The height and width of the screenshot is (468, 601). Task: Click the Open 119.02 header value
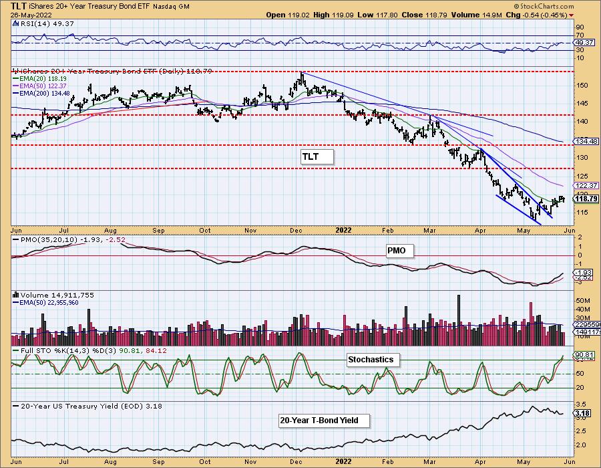tap(287, 15)
